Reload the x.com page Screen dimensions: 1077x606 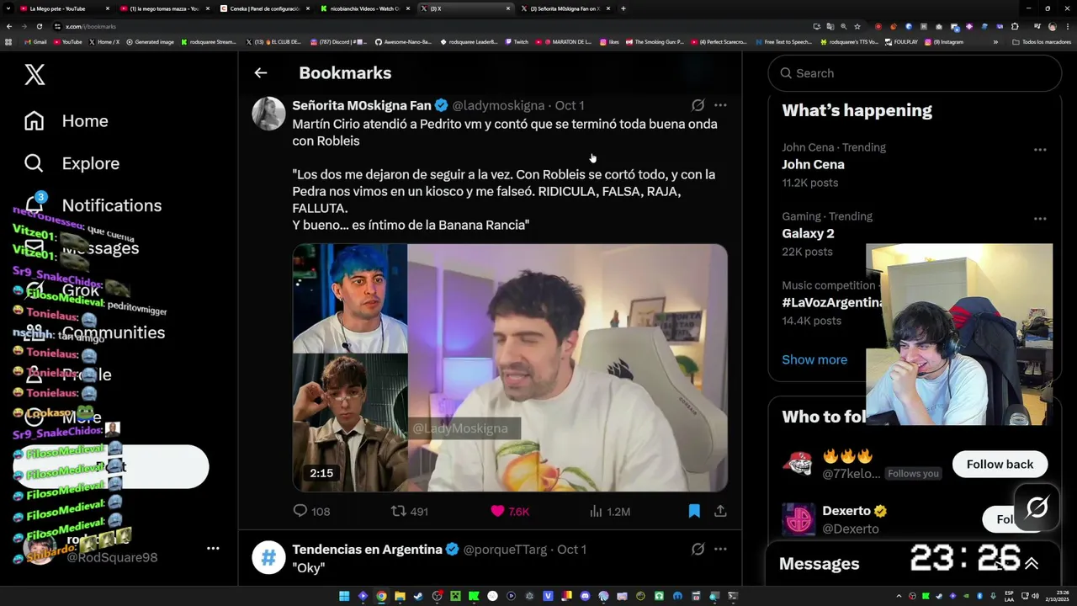[x=40, y=26]
